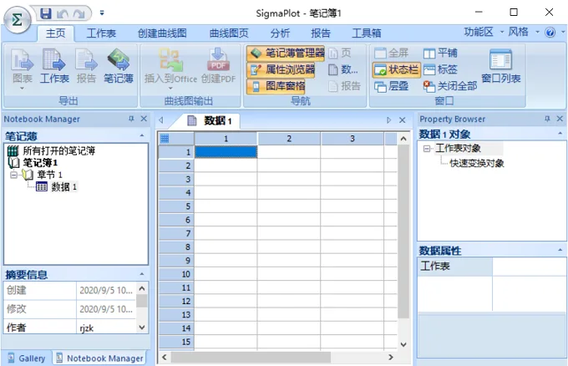The width and height of the screenshot is (568, 366).
Task: Switch to the Gallery bottom tab
Action: pyautogui.click(x=27, y=358)
